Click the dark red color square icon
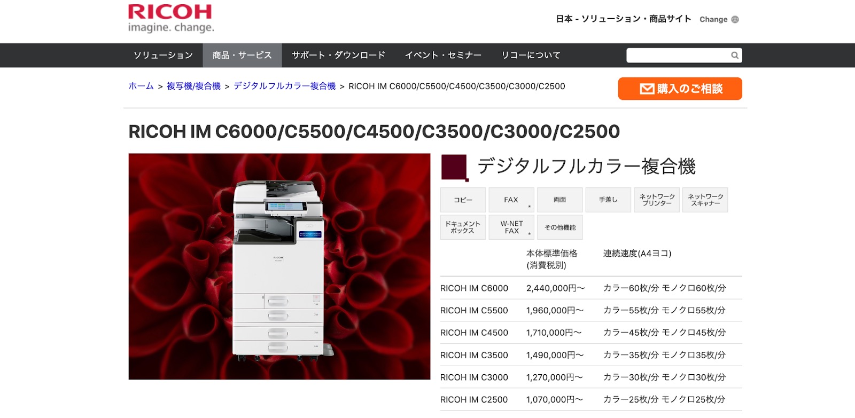Screen dimensions: 855x418 [x=454, y=168]
